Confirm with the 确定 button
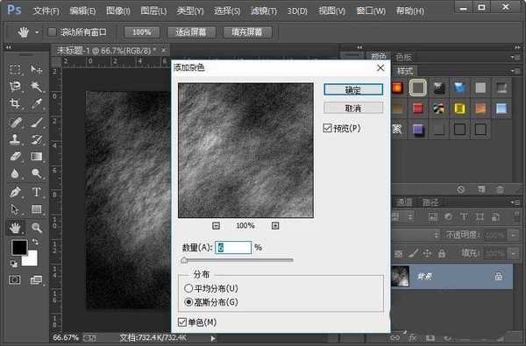Screen dimensions: 526x346 (353, 89)
